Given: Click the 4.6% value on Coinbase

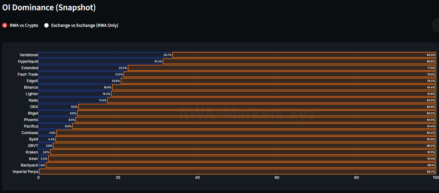Looking at the screenshot, I should [x=52, y=133].
